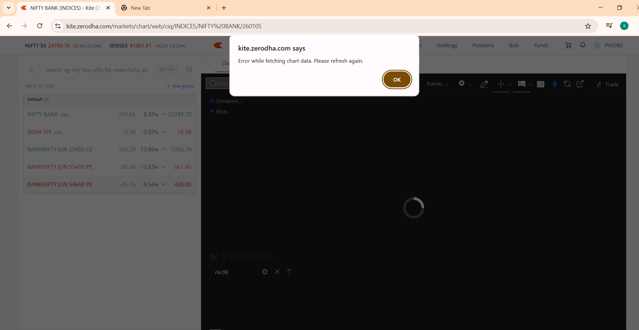Click the Trade button
This screenshot has height=330, width=639.
click(x=608, y=84)
